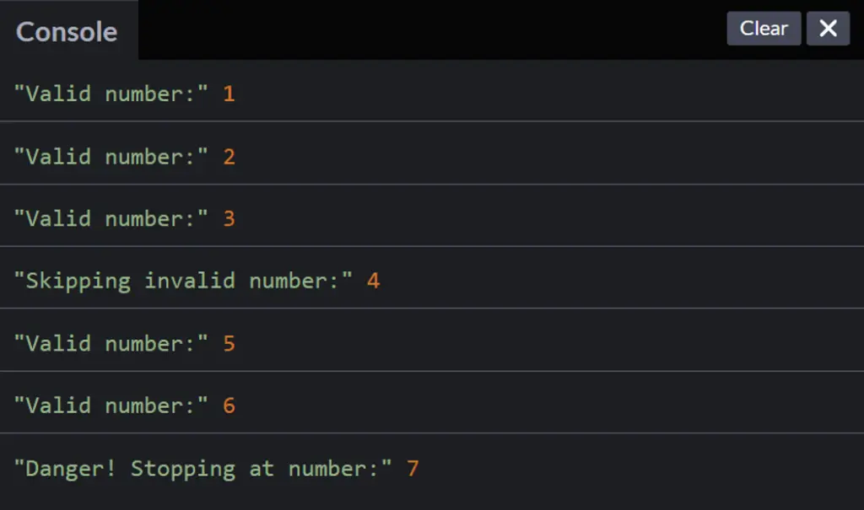Click the "Valid number:" 1 log line

432,91
